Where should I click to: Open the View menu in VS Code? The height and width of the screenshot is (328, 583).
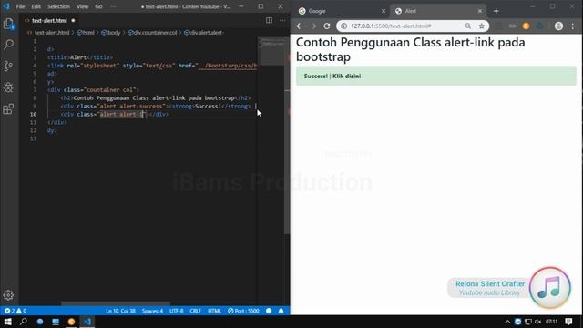click(82, 6)
